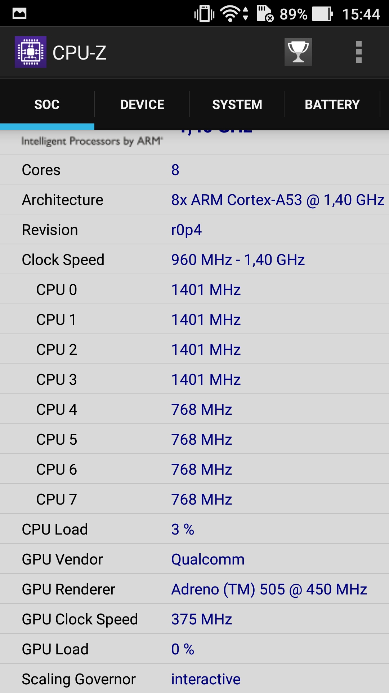
Task: Open the BATTERY tab
Action: pos(332,104)
